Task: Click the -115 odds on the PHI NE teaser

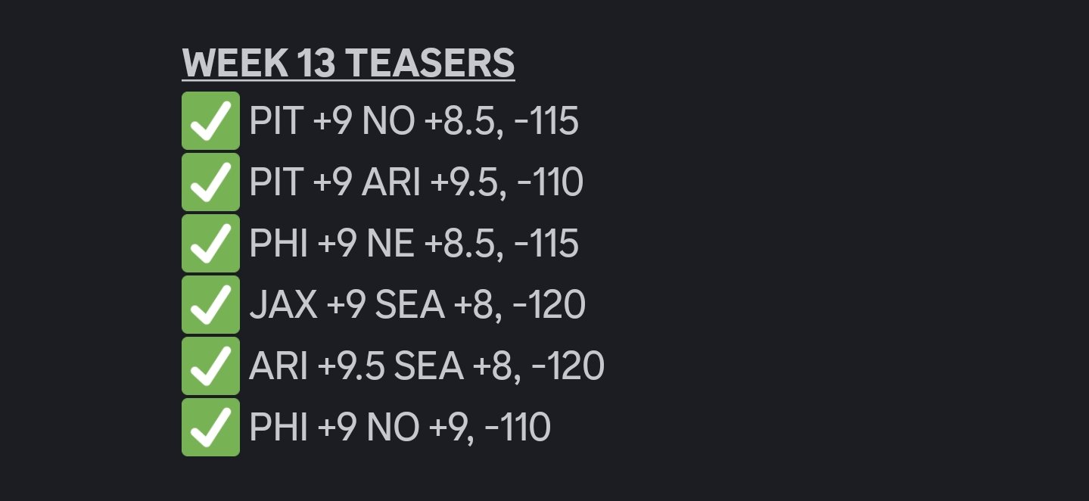Action: (x=546, y=244)
